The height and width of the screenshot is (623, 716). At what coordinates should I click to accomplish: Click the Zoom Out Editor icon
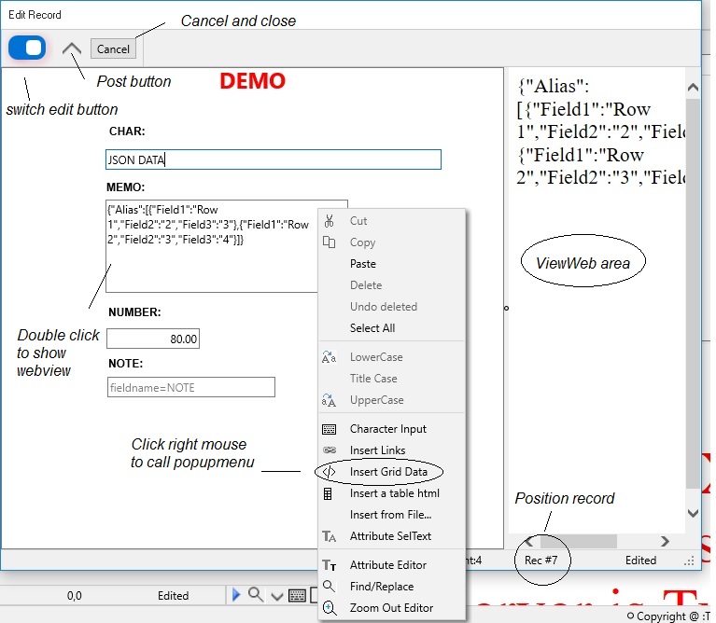tap(329, 608)
